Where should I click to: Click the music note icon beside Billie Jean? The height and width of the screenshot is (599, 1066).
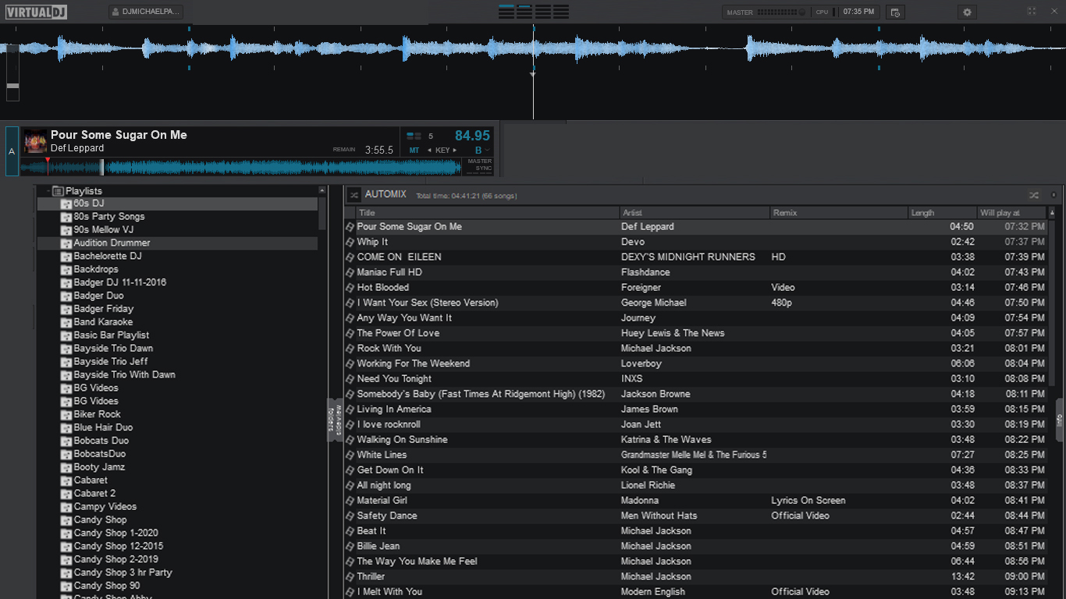pos(350,547)
